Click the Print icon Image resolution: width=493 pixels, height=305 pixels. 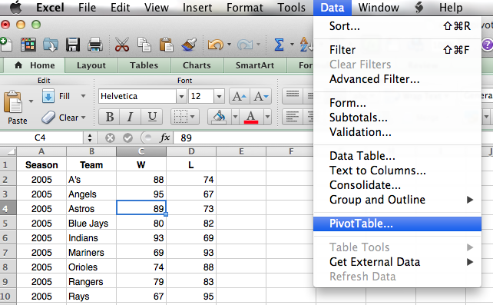(x=95, y=45)
